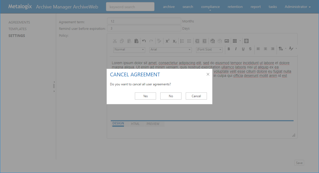Click the foreground text color icon
319x173 pixels.
(x=291, y=49)
